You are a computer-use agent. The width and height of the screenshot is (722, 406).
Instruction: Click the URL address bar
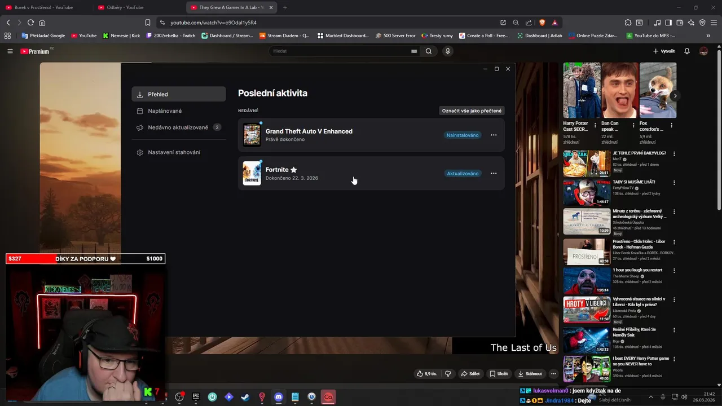(x=327, y=23)
